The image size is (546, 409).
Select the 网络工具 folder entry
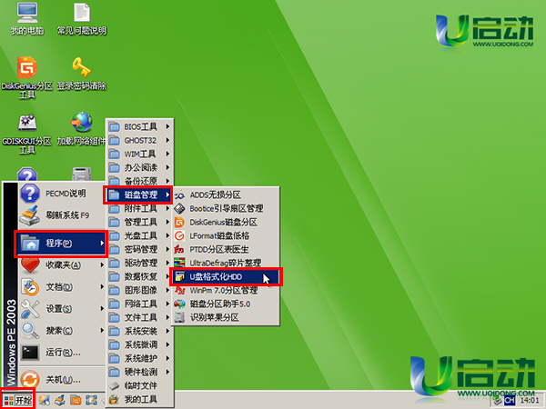(x=139, y=304)
